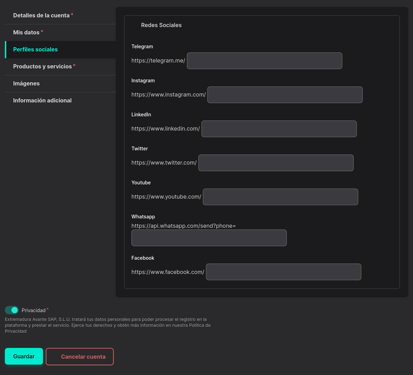Click the Privacidad label text
The image size is (413, 375).
tap(34, 310)
